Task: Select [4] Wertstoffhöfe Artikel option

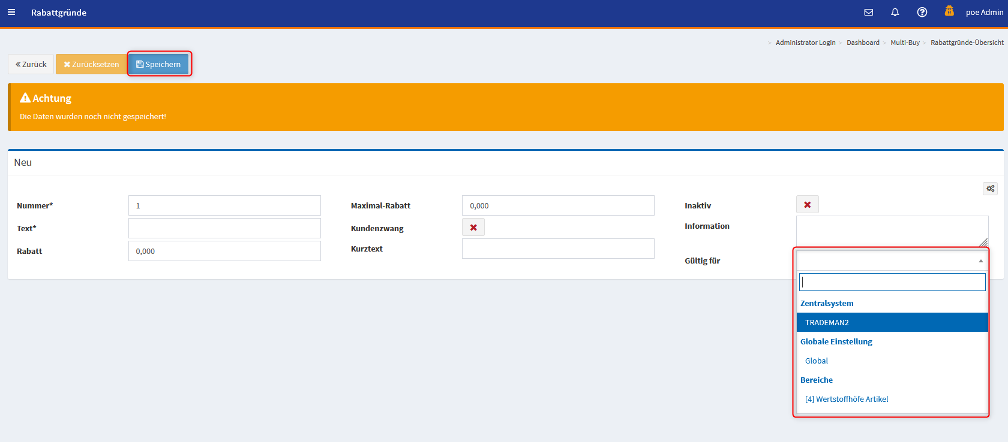Action: click(x=846, y=399)
